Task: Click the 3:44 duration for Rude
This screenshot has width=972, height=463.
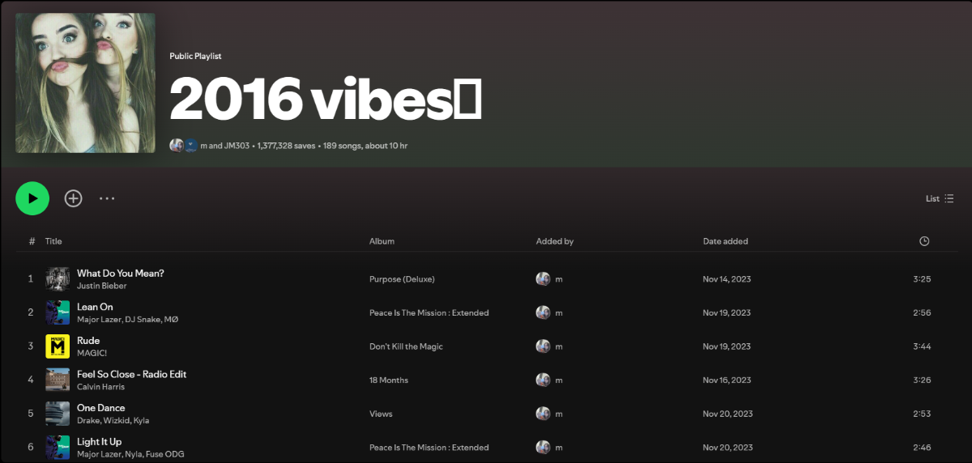Action: point(922,346)
